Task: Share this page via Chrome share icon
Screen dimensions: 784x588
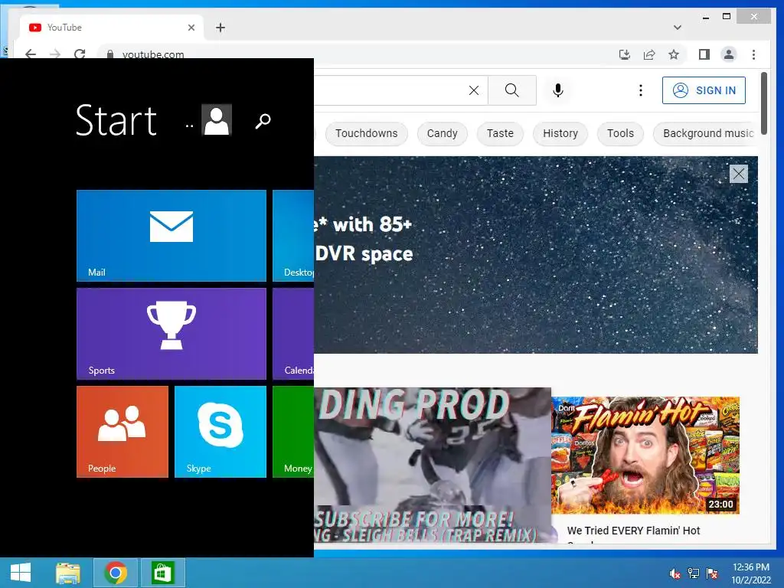Action: click(x=649, y=54)
